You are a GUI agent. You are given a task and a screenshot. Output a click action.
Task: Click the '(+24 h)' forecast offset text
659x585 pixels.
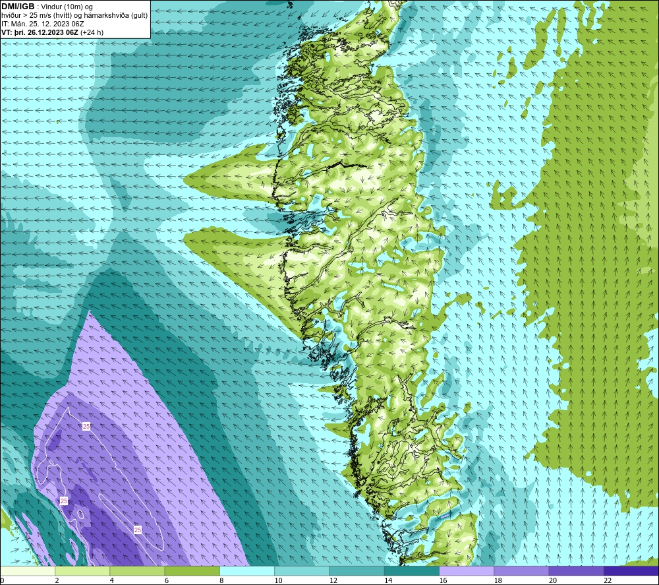click(92, 32)
